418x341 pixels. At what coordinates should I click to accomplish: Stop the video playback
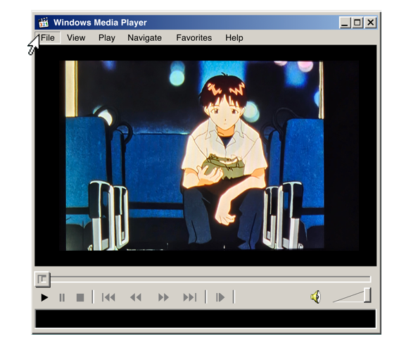(80, 297)
